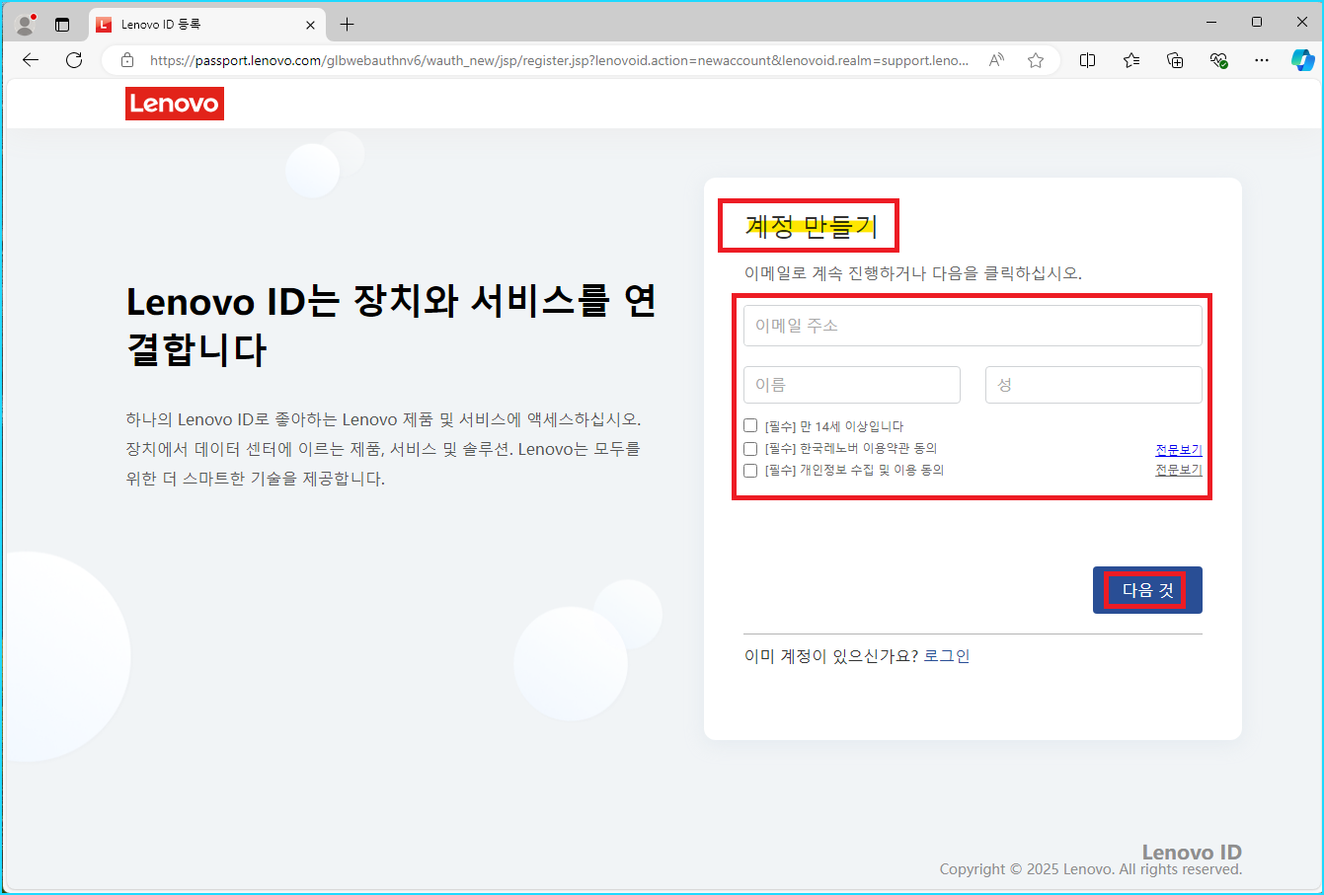
Task: Minimize the browser window
Action: pos(1211,22)
